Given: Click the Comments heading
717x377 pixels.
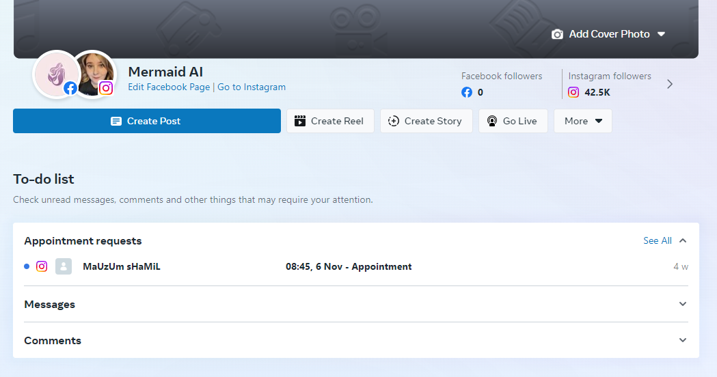Looking at the screenshot, I should coord(53,340).
